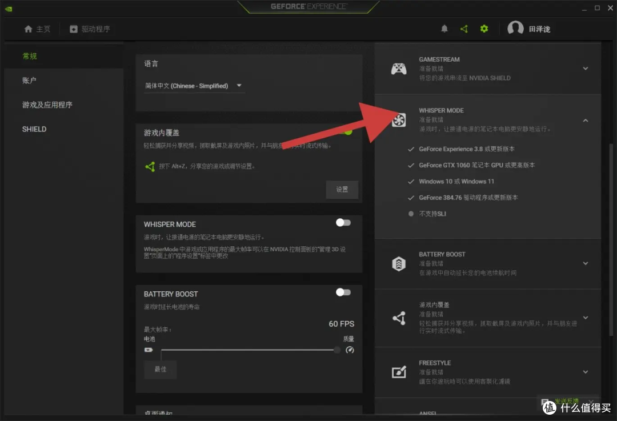617x421 pixels.
Task: Collapse the WHISPER MODE section chevron
Action: click(586, 121)
